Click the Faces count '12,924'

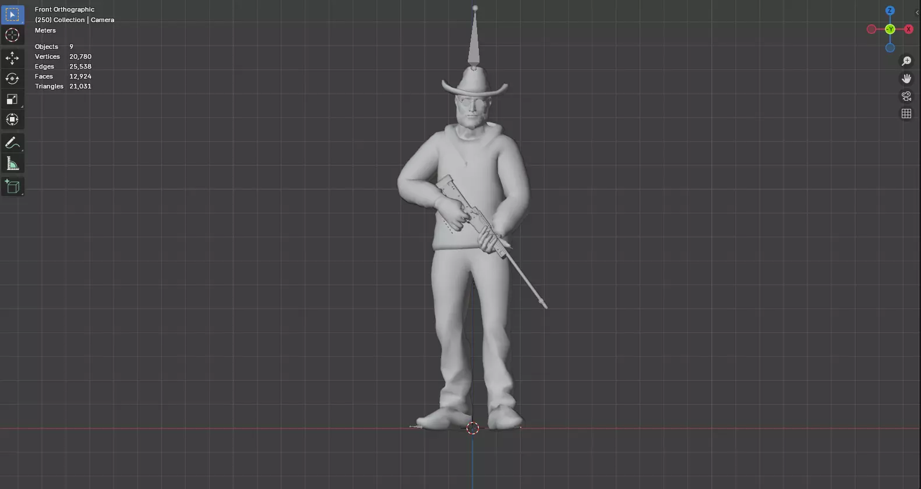[x=80, y=76]
